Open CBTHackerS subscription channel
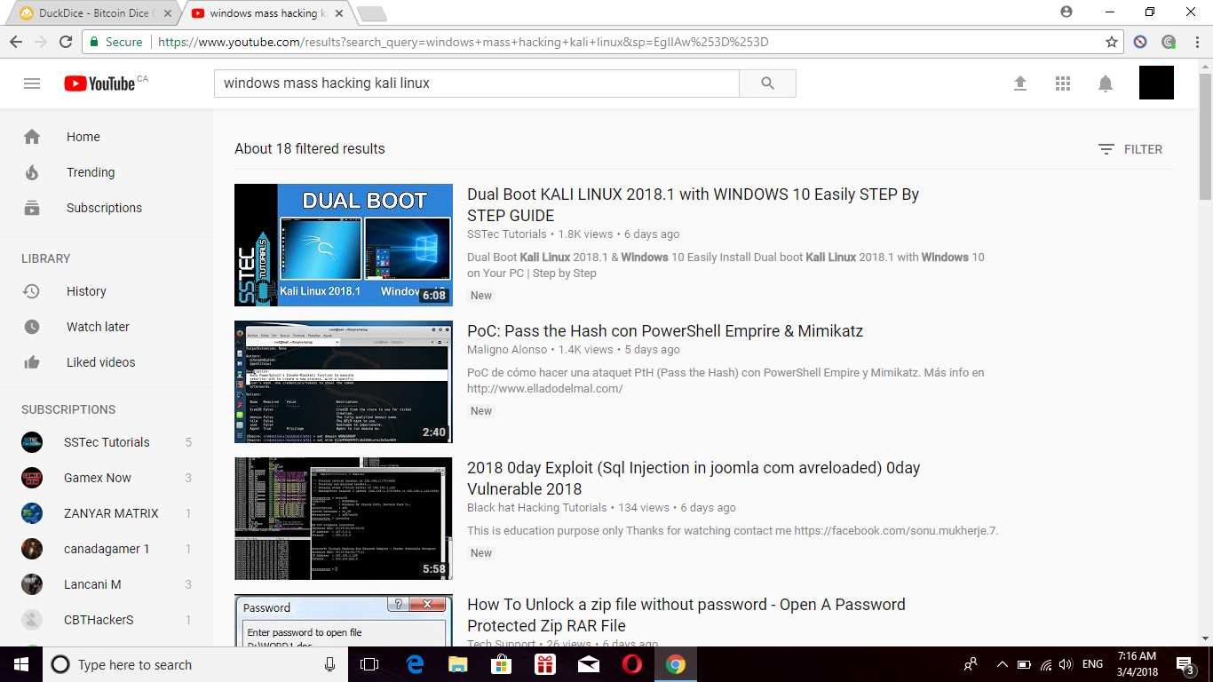 [x=107, y=620]
